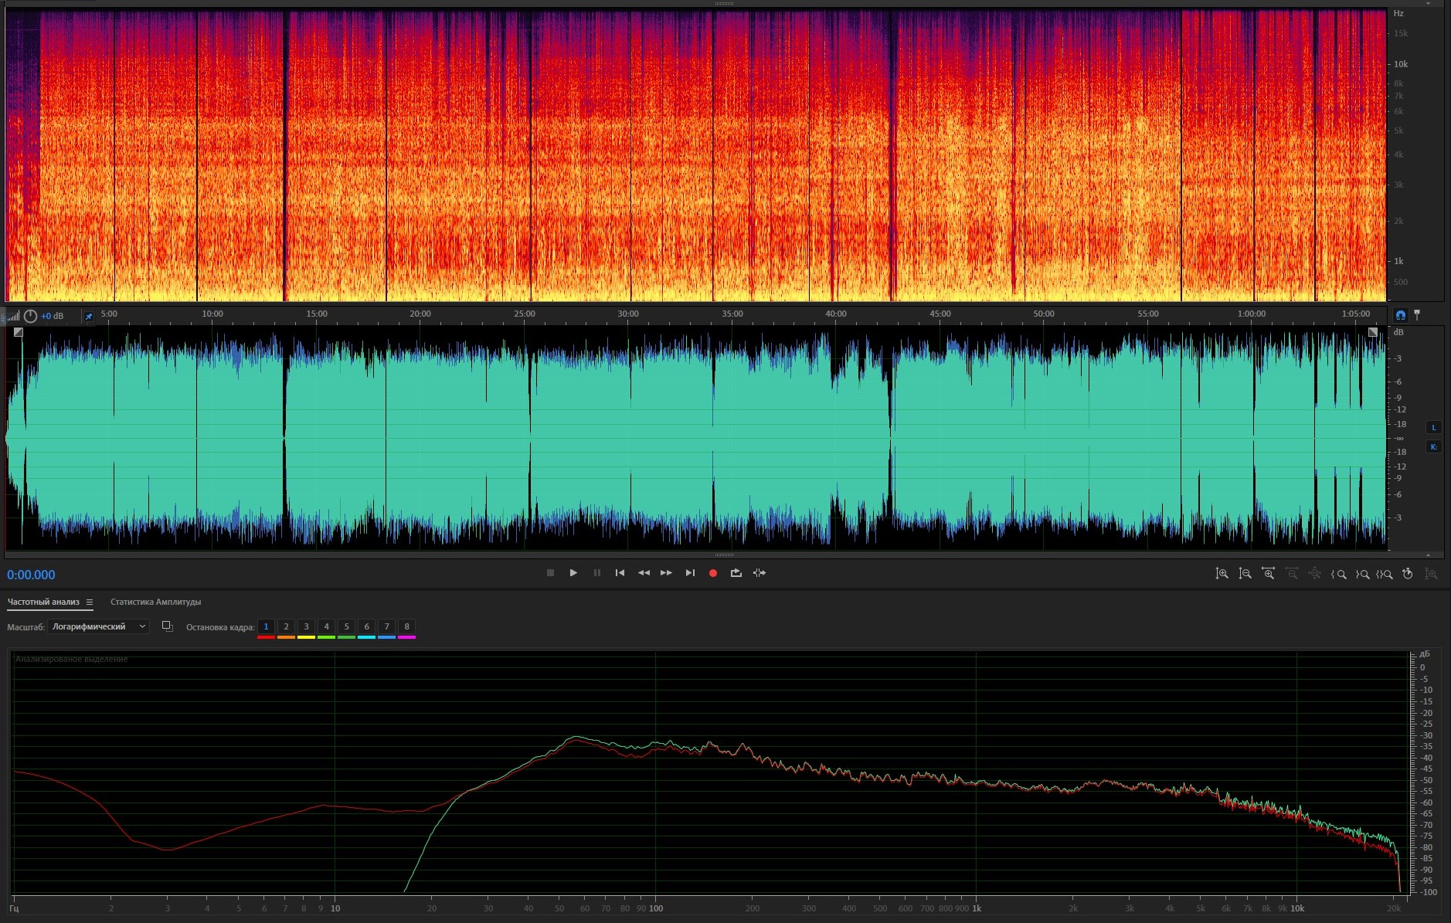Click the scan/copy selection icon beside scale dropdown
The height and width of the screenshot is (923, 1451).
click(167, 626)
